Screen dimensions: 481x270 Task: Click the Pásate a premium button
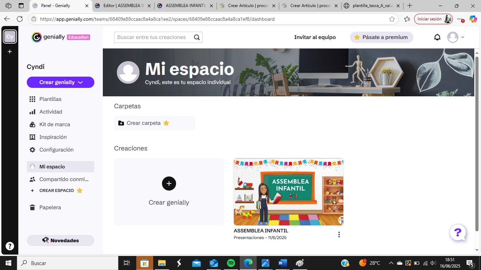tap(381, 37)
